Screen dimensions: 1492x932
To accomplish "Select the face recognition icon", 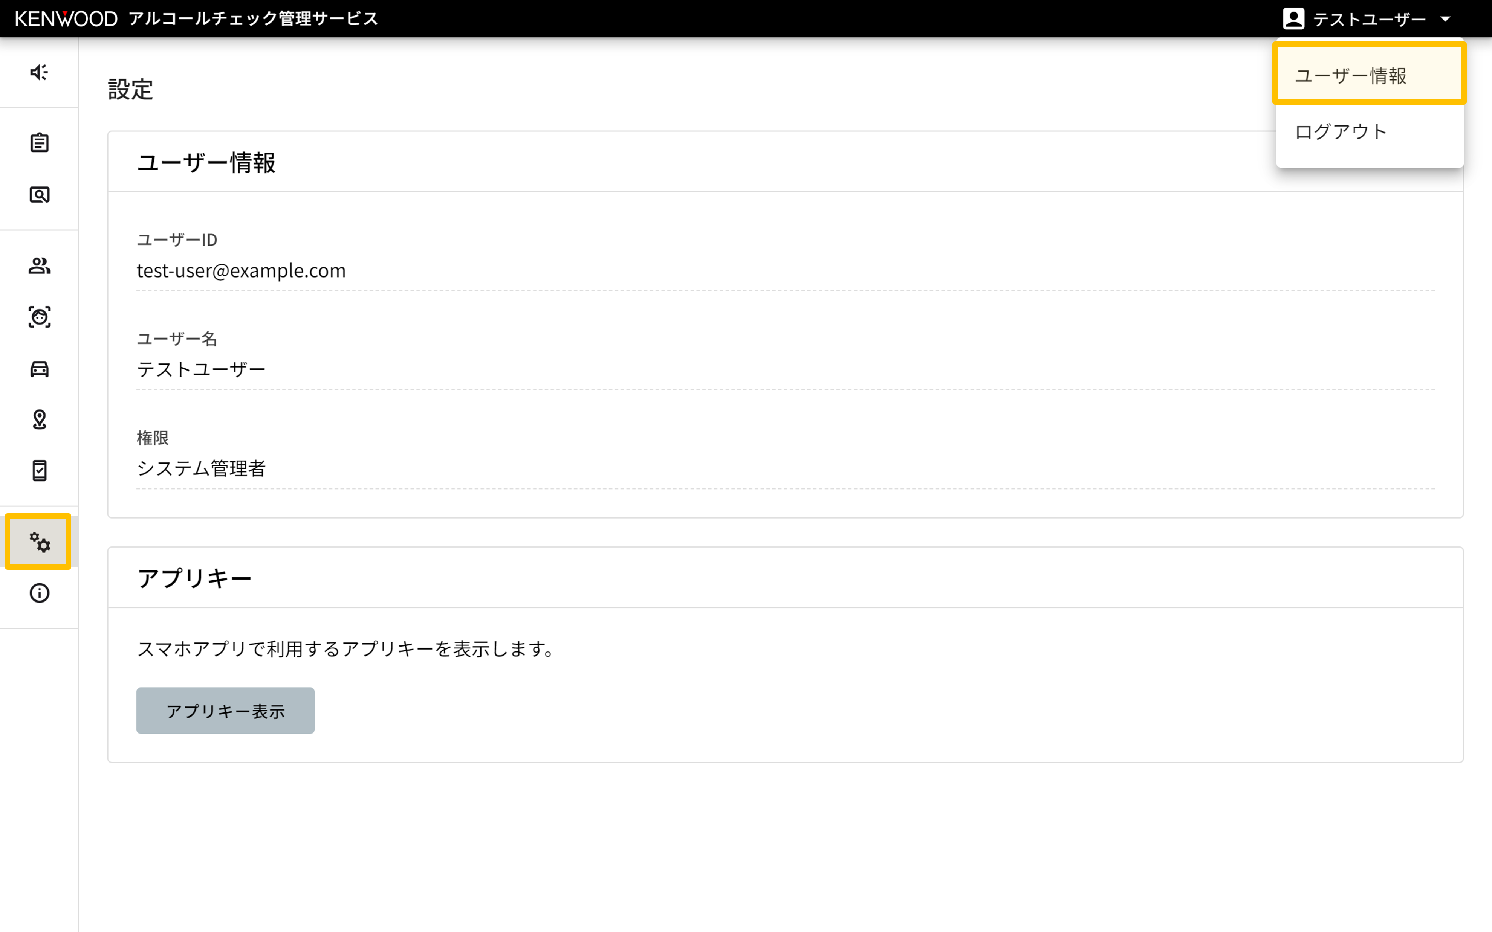I will coord(39,317).
